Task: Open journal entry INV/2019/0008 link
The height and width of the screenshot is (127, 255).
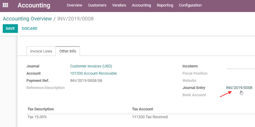Action: pos(239,88)
